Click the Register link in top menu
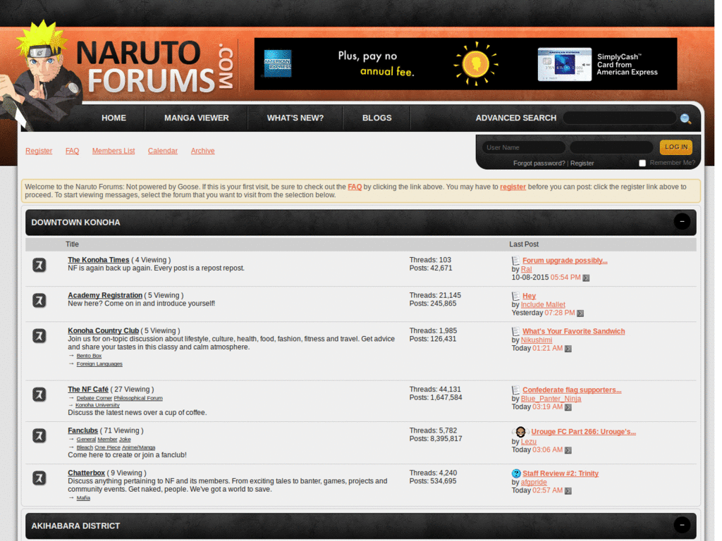This screenshot has height=541, width=722. coord(39,151)
